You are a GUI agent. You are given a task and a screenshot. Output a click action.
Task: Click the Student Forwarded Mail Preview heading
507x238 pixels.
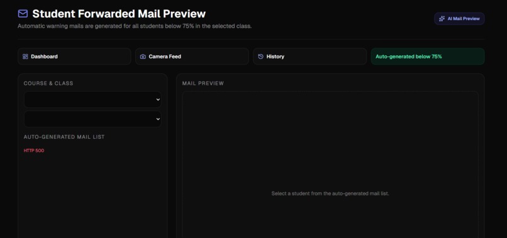tap(119, 14)
